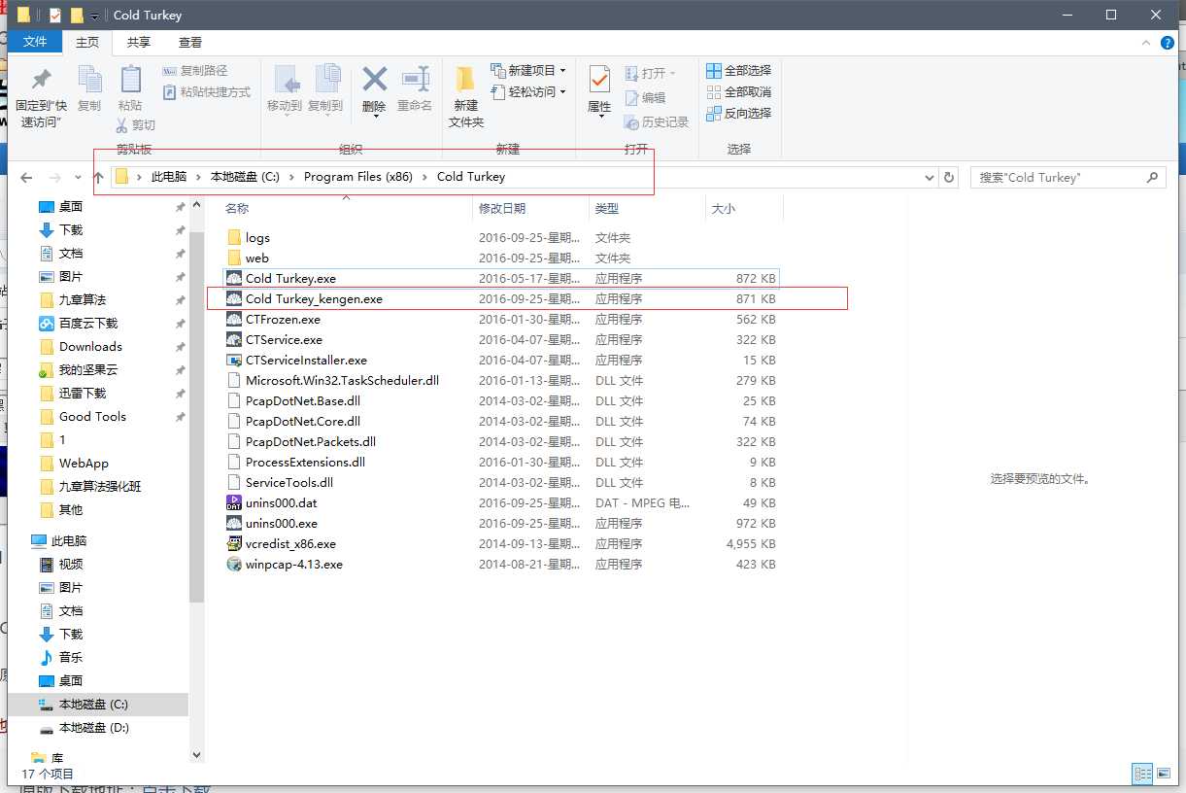
Task: Switch to details view in status bar
Action: 1142,774
